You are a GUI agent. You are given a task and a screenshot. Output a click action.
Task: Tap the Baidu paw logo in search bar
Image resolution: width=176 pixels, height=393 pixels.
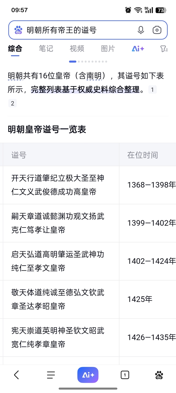pyautogui.click(x=18, y=30)
